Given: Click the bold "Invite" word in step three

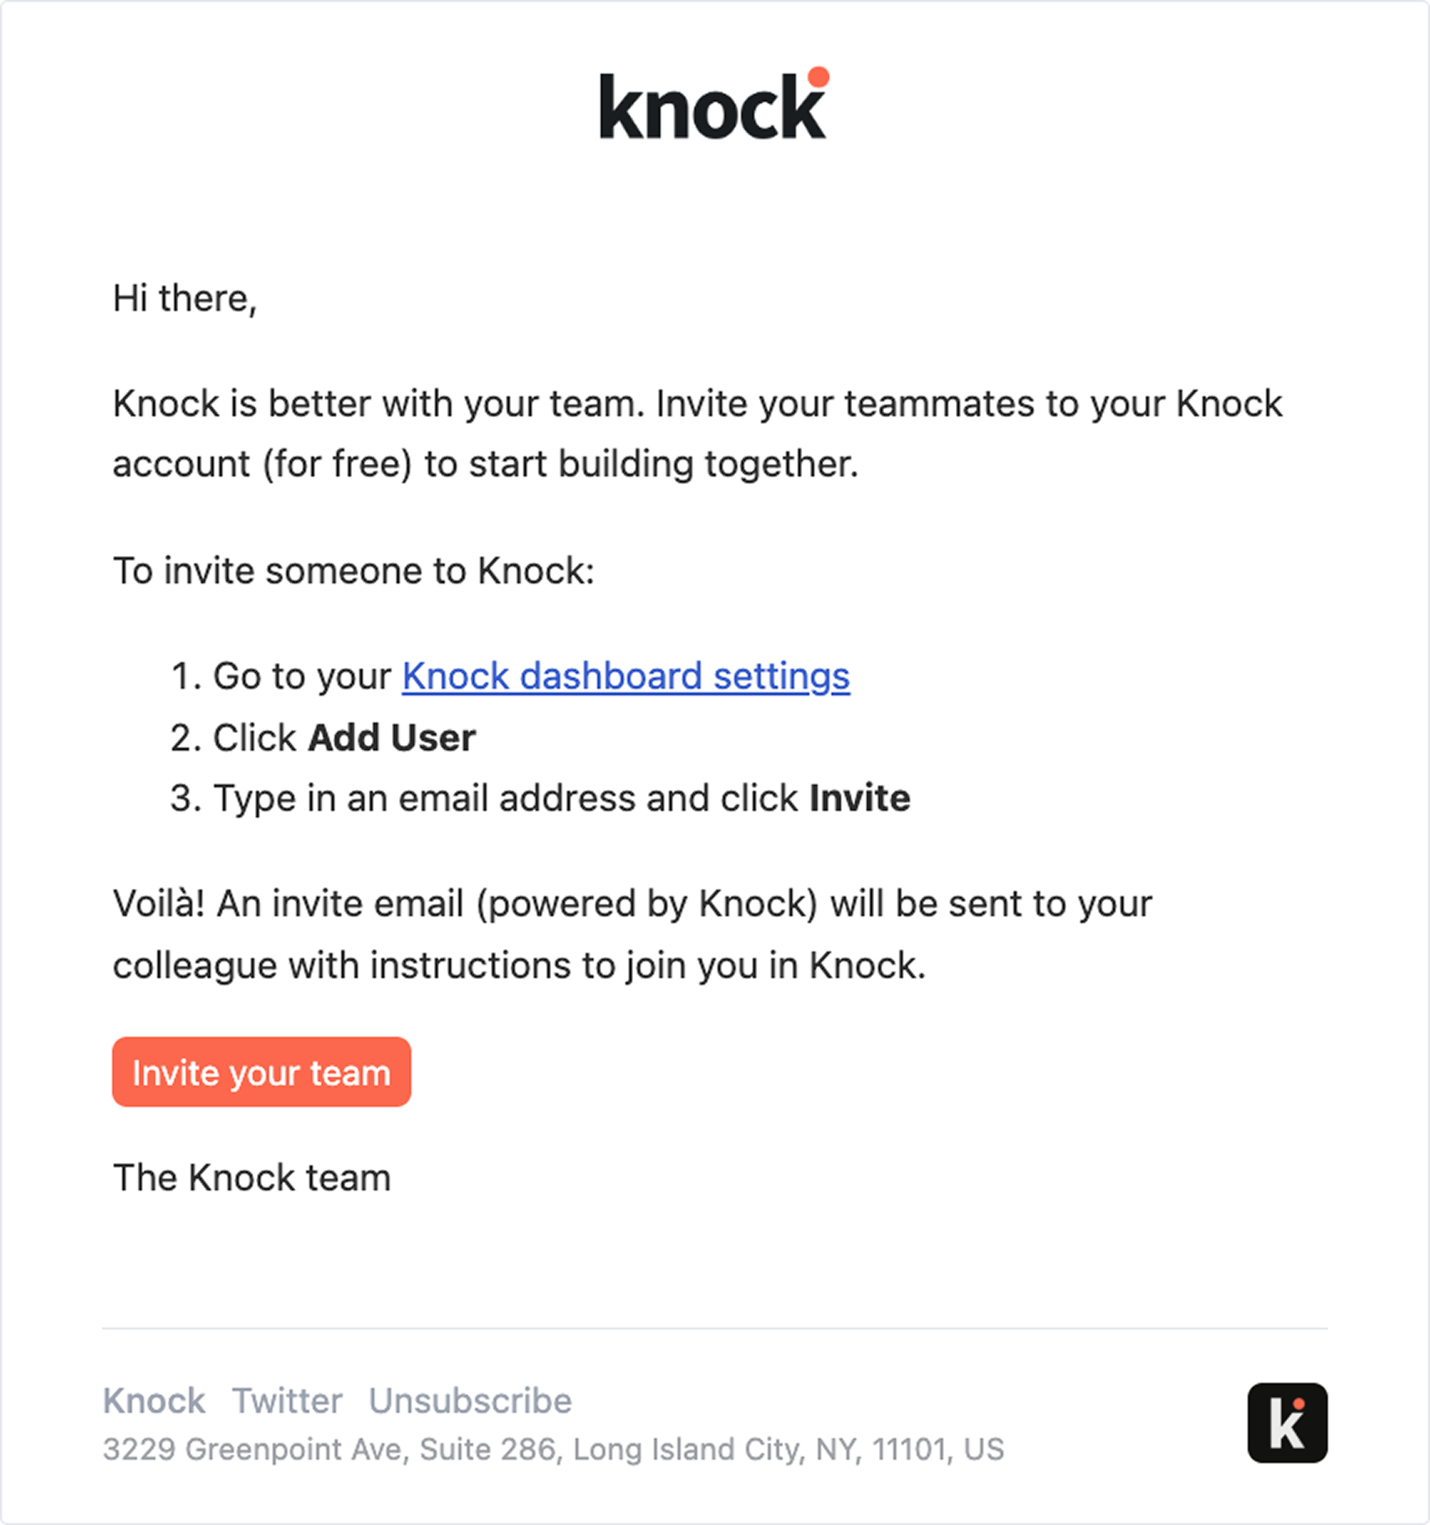Looking at the screenshot, I should click(x=859, y=798).
